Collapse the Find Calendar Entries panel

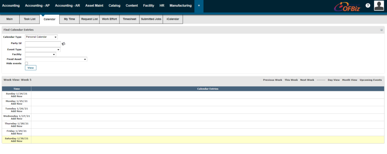(381, 30)
